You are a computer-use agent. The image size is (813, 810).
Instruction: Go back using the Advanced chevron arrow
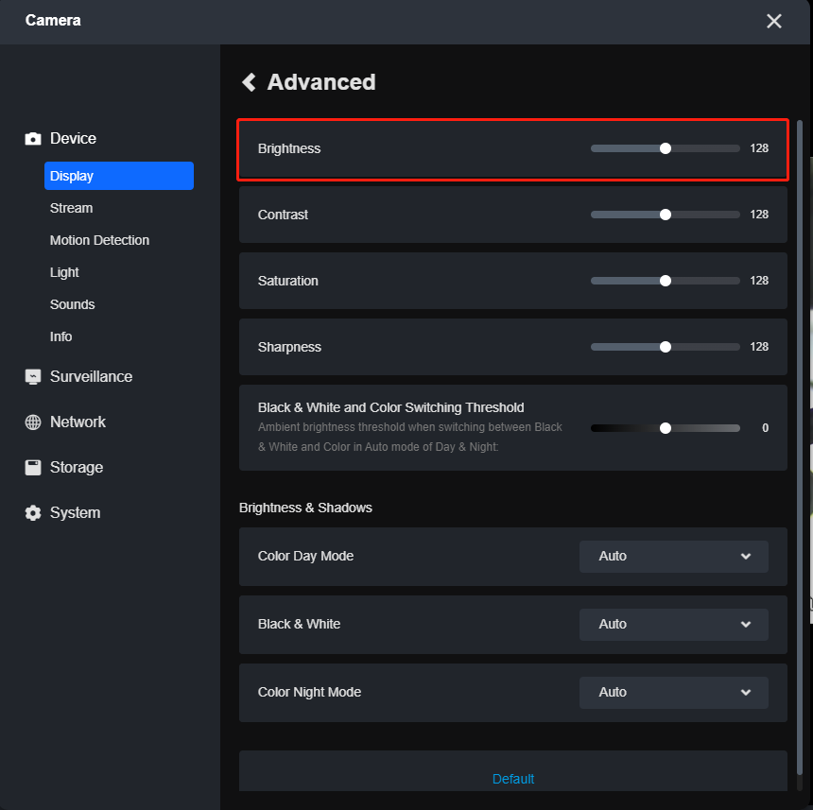coord(250,82)
